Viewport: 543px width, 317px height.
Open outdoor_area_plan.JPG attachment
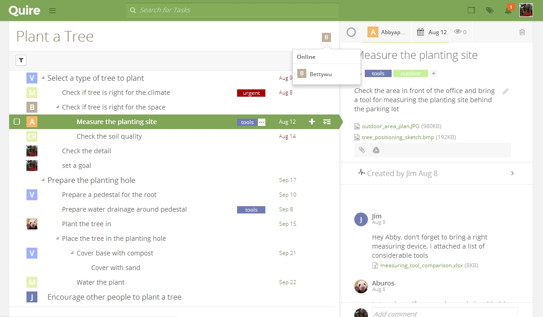tap(391, 126)
